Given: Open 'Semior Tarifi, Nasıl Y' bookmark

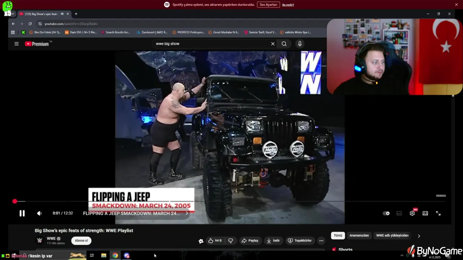Looking at the screenshot, I should [x=260, y=32].
